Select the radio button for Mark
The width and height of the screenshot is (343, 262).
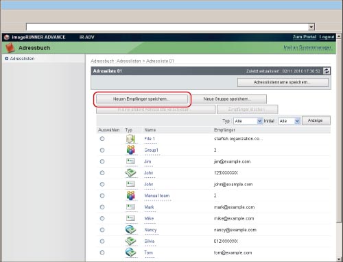[102, 207]
